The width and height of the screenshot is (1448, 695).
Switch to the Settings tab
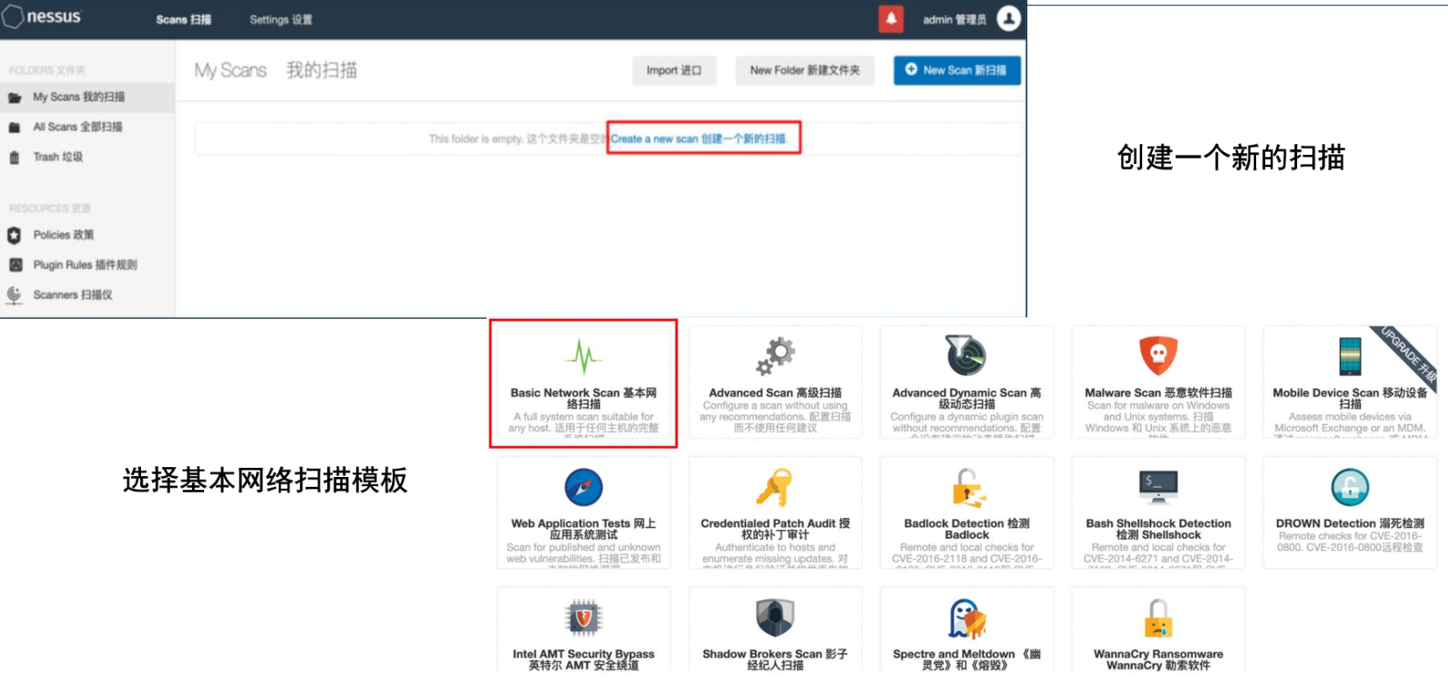[x=280, y=20]
